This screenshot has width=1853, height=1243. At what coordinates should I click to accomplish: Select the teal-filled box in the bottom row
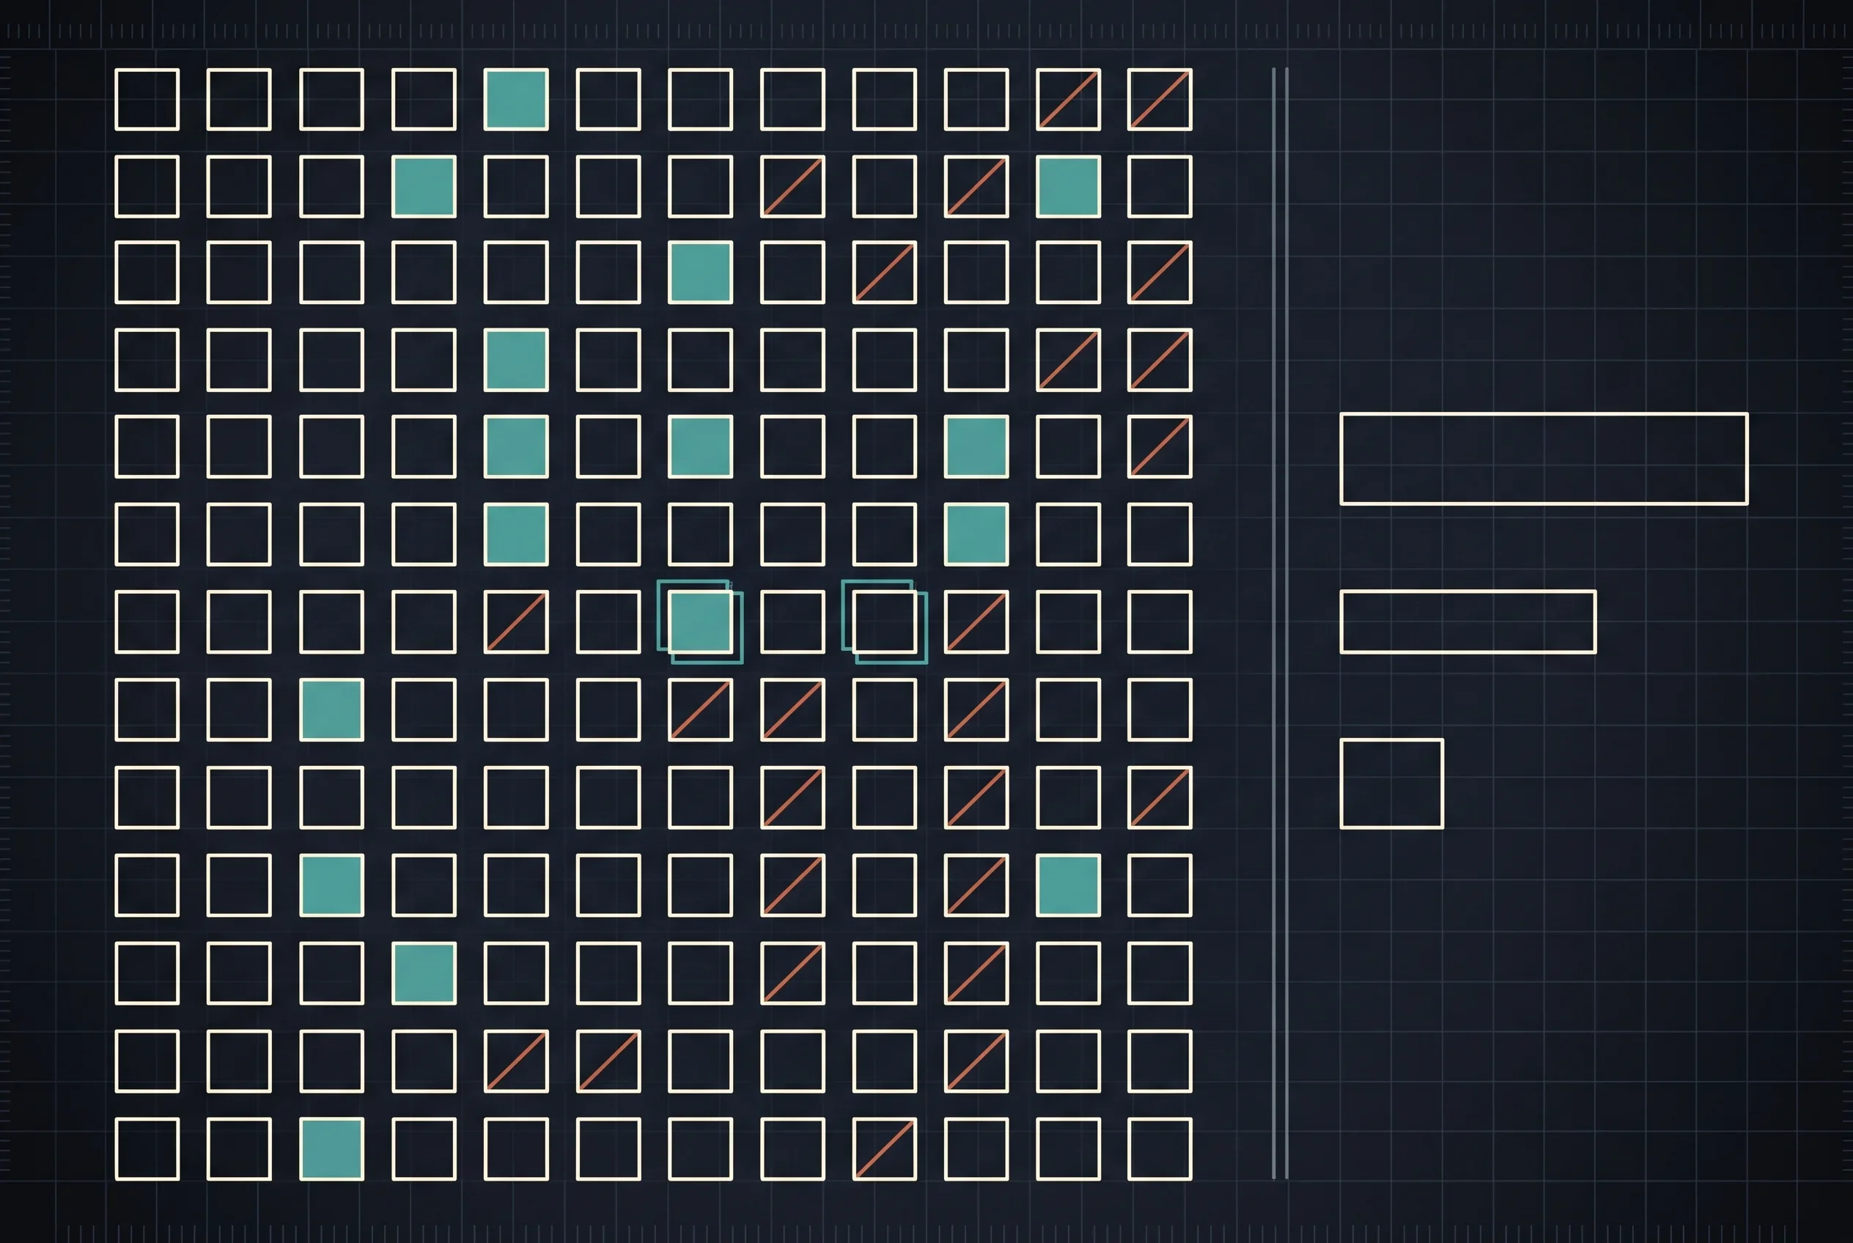tap(331, 1148)
